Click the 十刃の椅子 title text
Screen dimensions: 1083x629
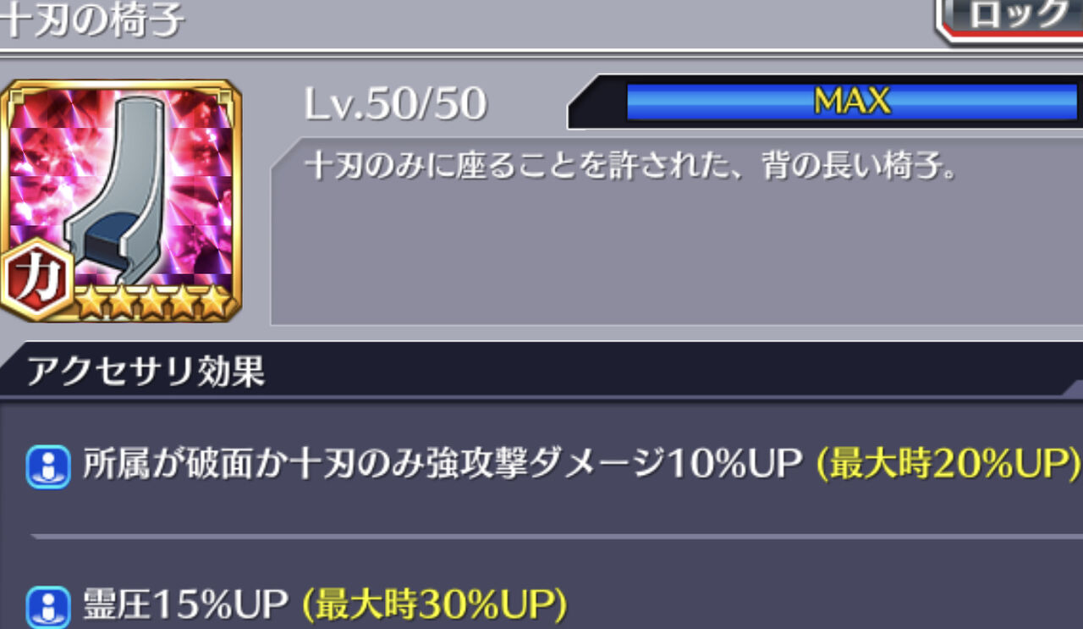pyautogui.click(x=91, y=19)
